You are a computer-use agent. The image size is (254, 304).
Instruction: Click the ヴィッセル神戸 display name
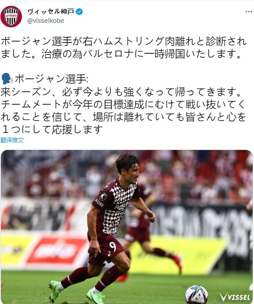pyautogui.click(x=51, y=12)
